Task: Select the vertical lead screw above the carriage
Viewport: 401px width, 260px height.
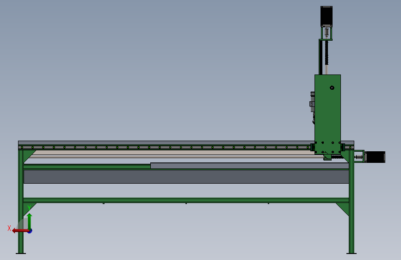Action: coord(327,57)
